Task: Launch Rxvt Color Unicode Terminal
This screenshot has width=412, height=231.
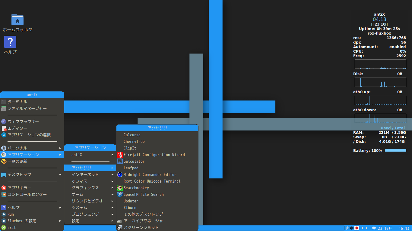Action: coord(157,181)
